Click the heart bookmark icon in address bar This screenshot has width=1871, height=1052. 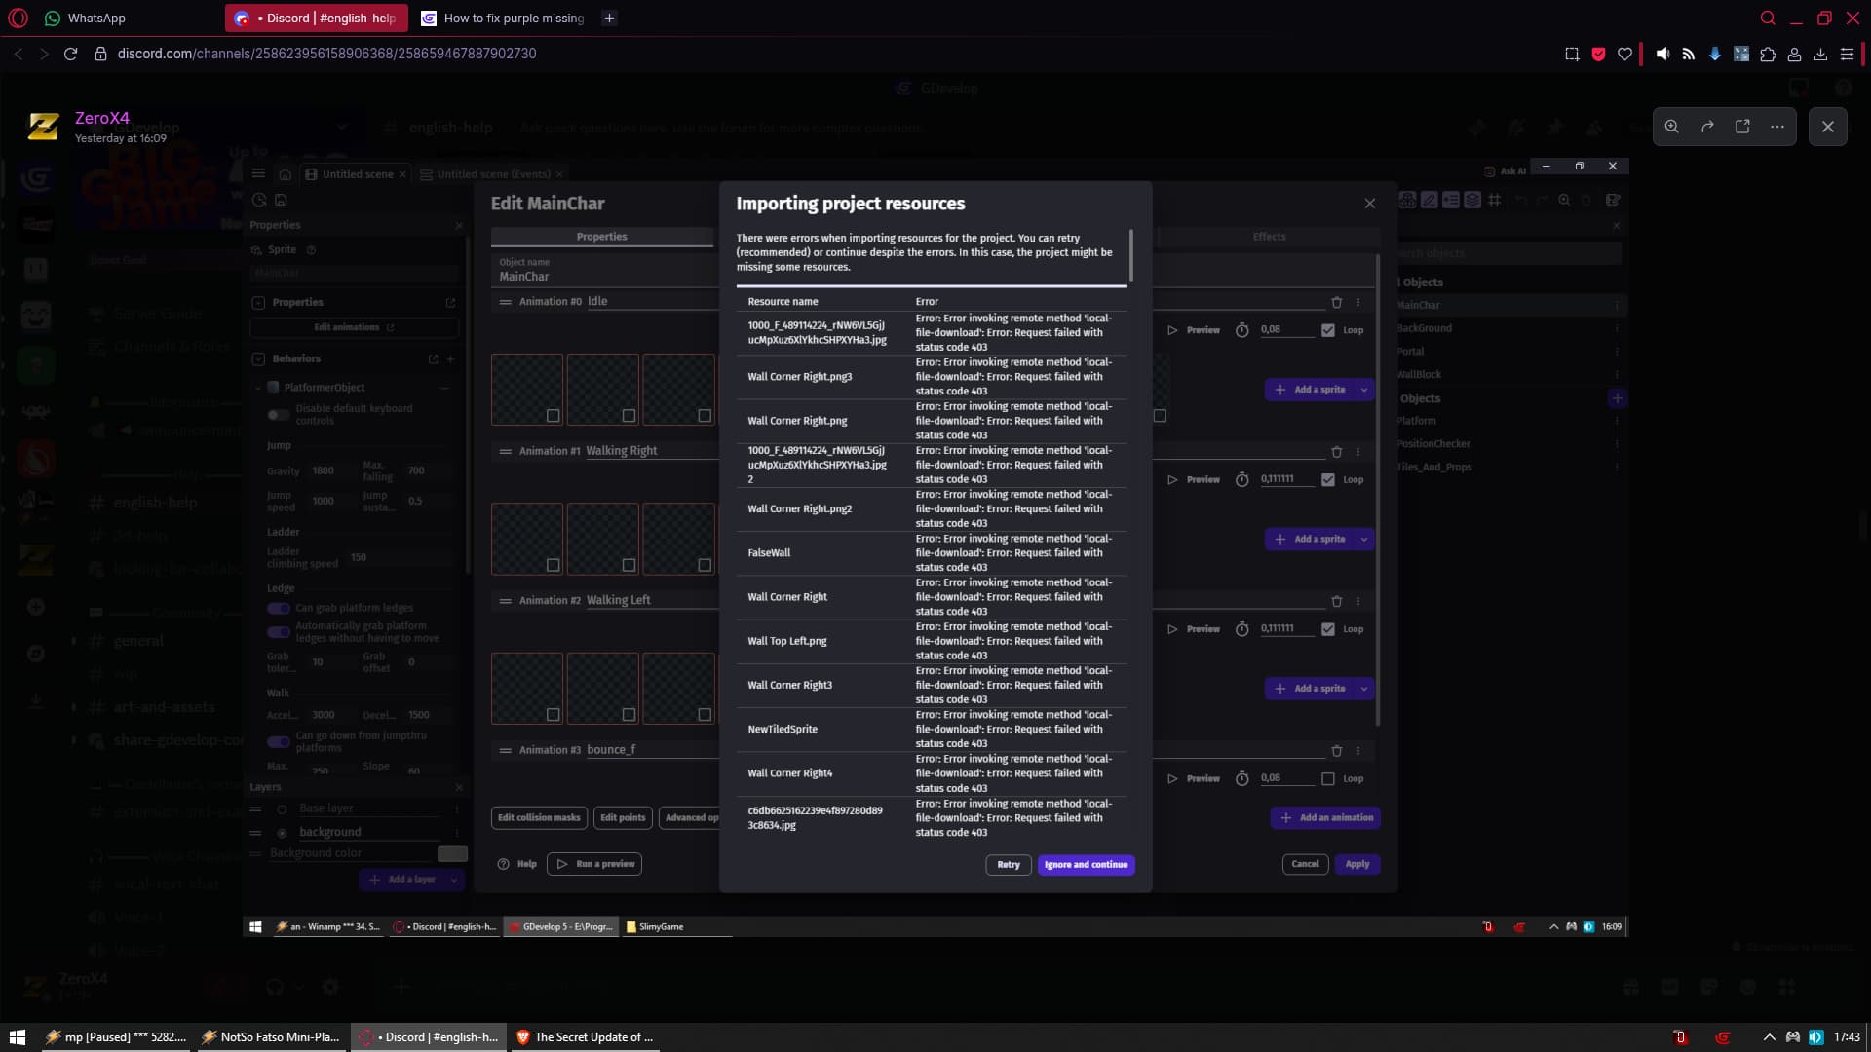tap(1624, 55)
